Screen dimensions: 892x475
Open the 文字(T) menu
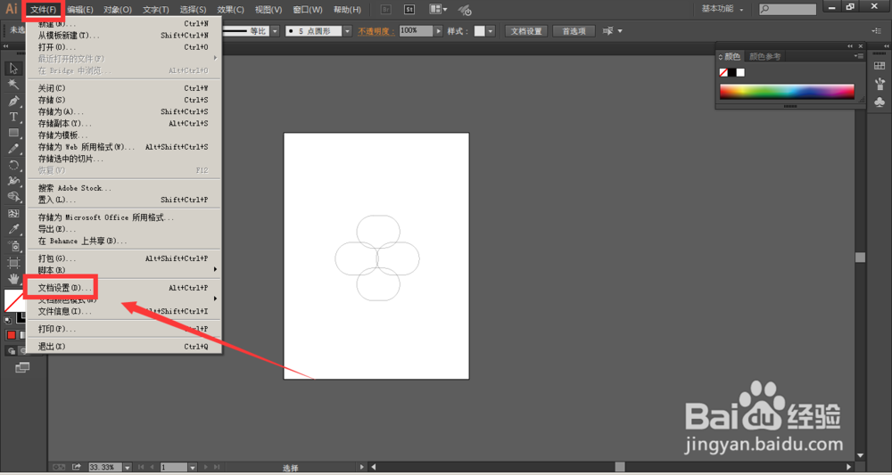tap(156, 10)
